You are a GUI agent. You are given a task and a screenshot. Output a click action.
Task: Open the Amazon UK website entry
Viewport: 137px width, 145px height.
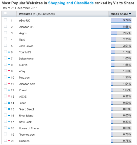point(26,27)
